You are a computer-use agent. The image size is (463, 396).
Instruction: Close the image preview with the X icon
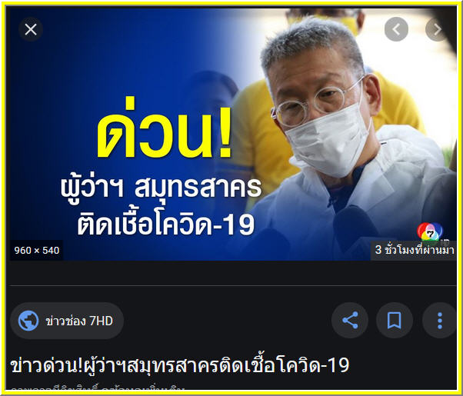31,29
